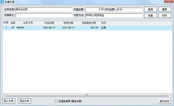This screenshot has height=106, width=174.
Task: Select the start date cell 2022-08-17
Action: pyautogui.click(x=49, y=28)
